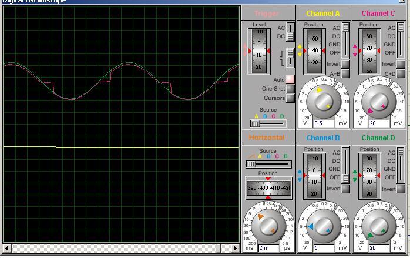Click Channel D Position thumbwheel
Screen dimensions: 410x258
369,176
